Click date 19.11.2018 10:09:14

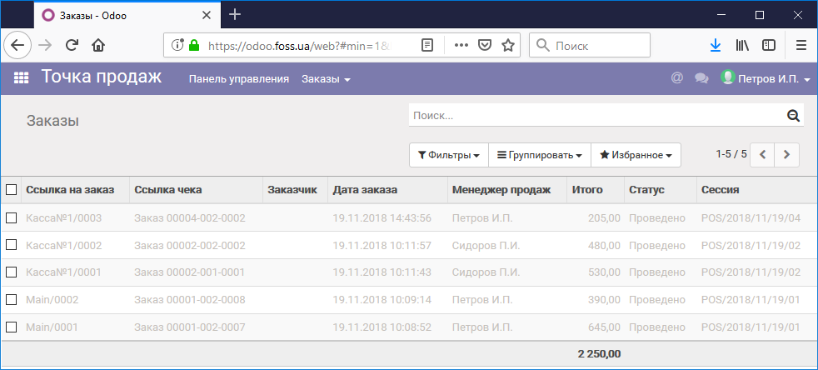pos(382,300)
